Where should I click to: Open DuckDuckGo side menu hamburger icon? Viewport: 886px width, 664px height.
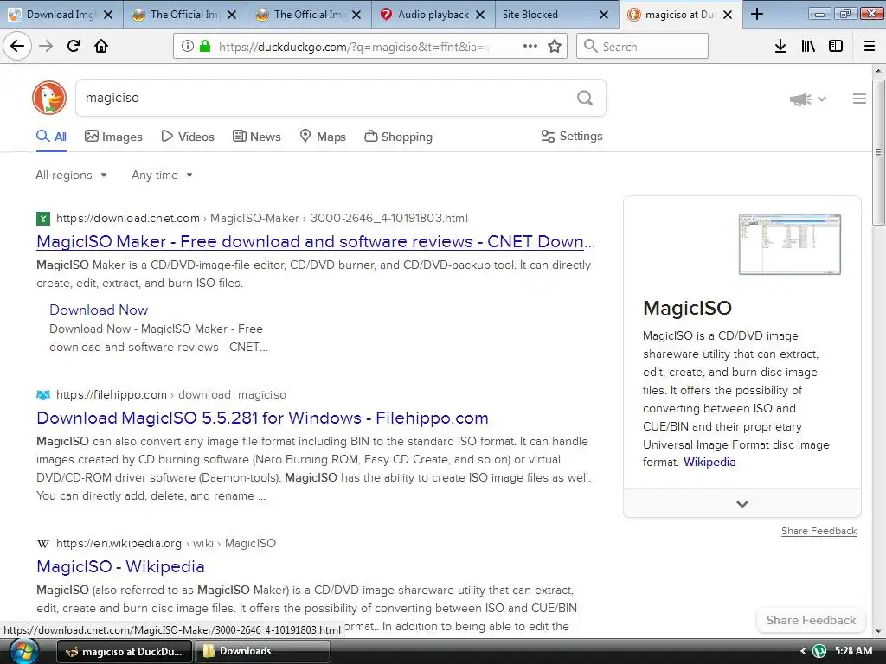click(859, 99)
